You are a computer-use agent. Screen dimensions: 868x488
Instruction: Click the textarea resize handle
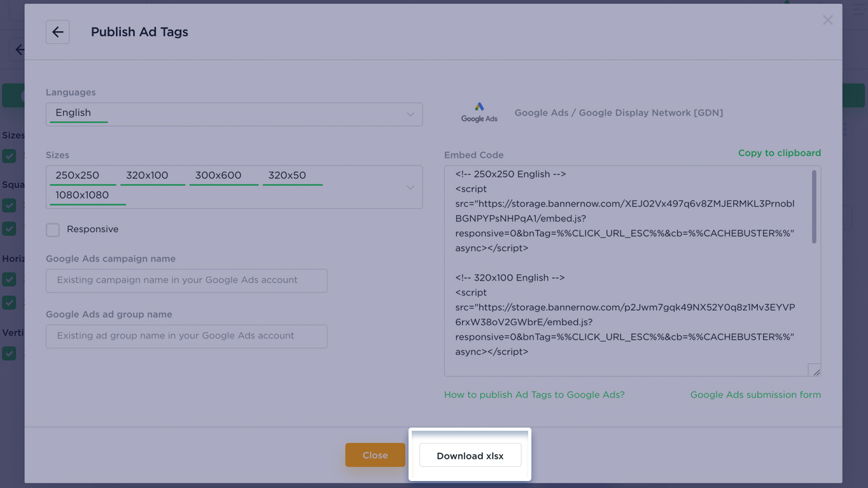click(x=815, y=370)
